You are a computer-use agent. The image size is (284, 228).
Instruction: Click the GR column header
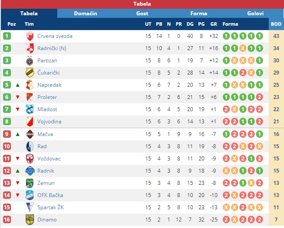pyautogui.click(x=214, y=24)
